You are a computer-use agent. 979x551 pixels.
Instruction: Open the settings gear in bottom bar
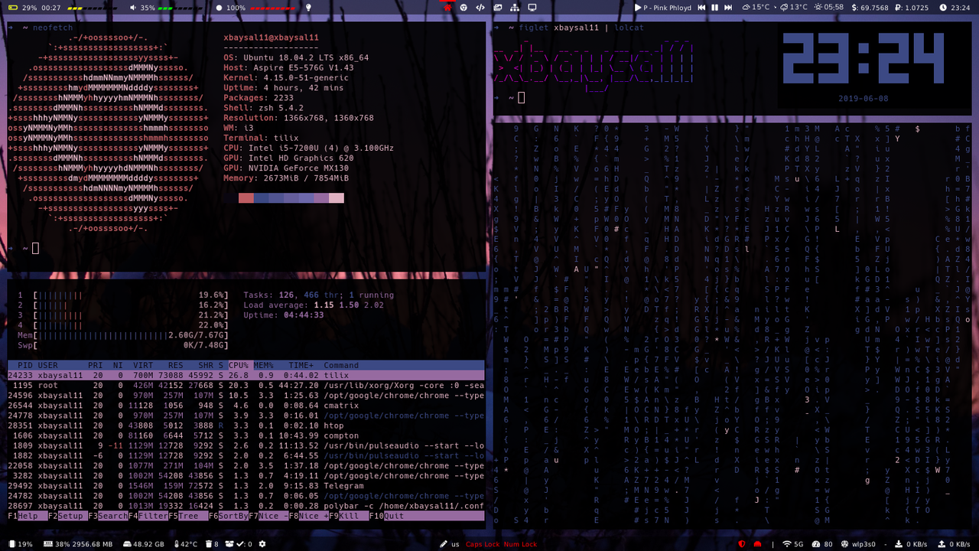[263, 544]
